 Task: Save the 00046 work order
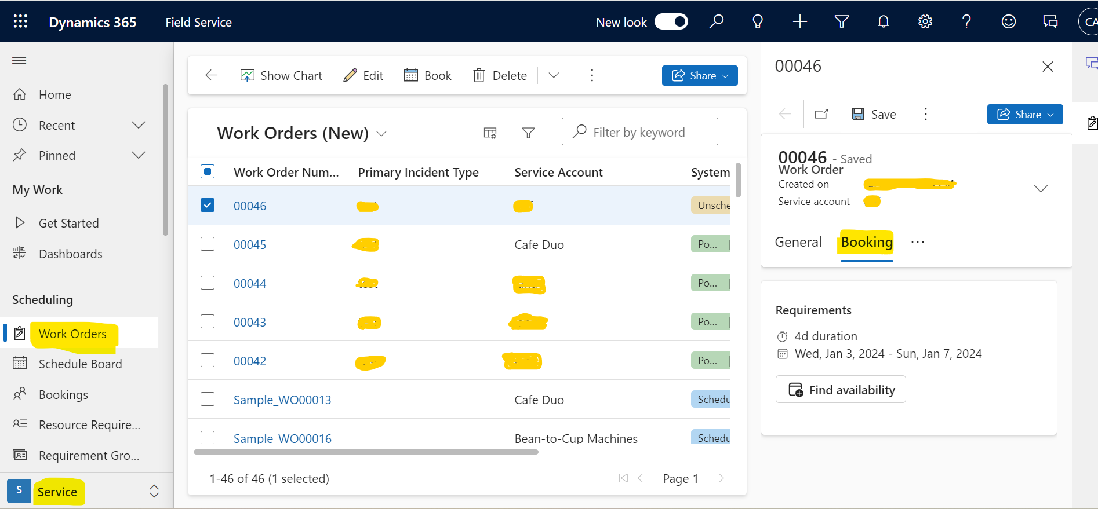[x=874, y=114]
